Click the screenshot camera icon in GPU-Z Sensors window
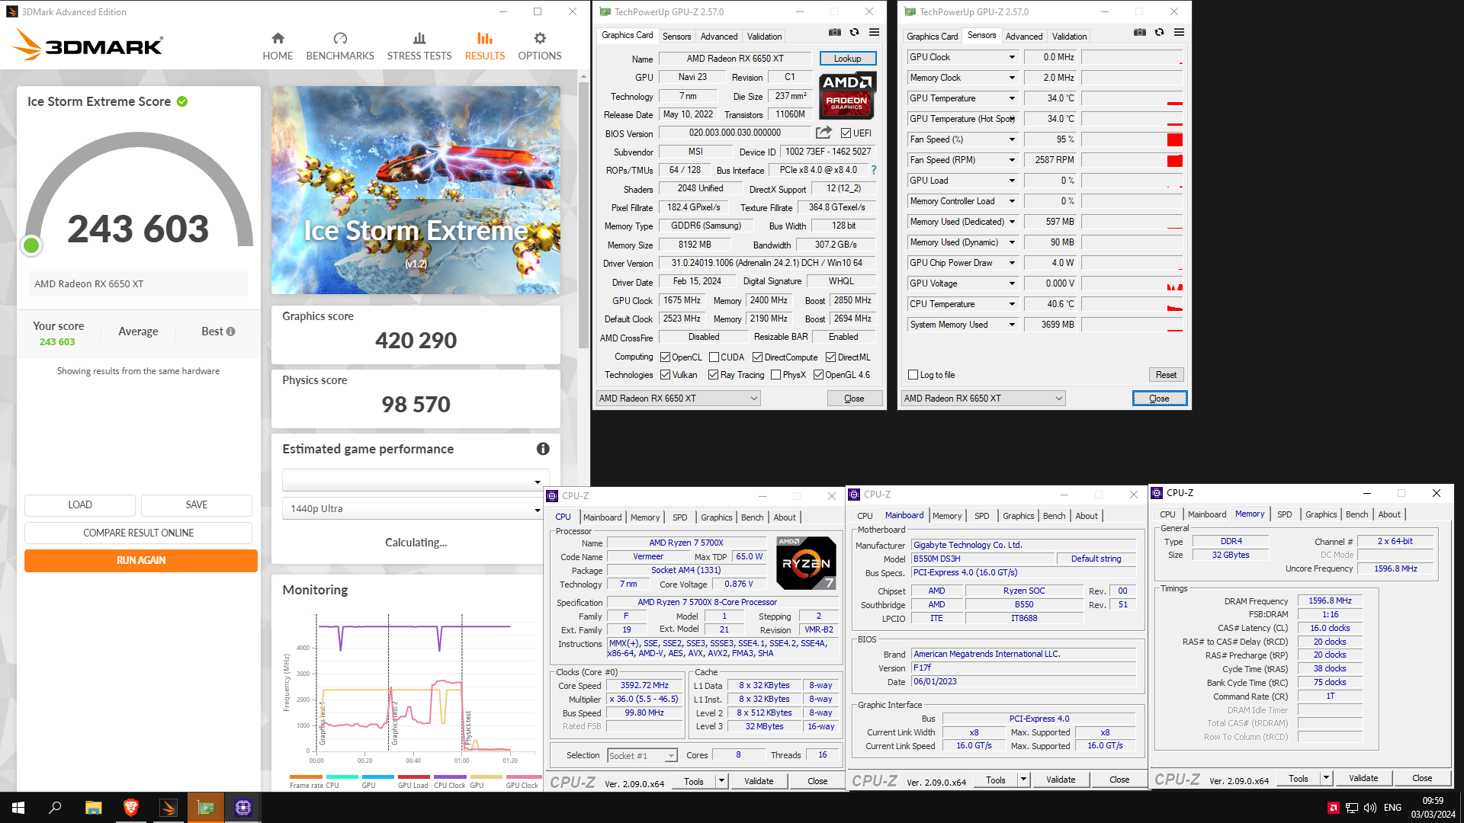Screen dimensions: 1464x823 pyautogui.click(x=1140, y=33)
